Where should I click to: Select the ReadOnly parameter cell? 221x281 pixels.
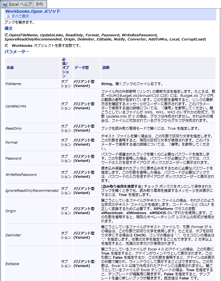32,128
